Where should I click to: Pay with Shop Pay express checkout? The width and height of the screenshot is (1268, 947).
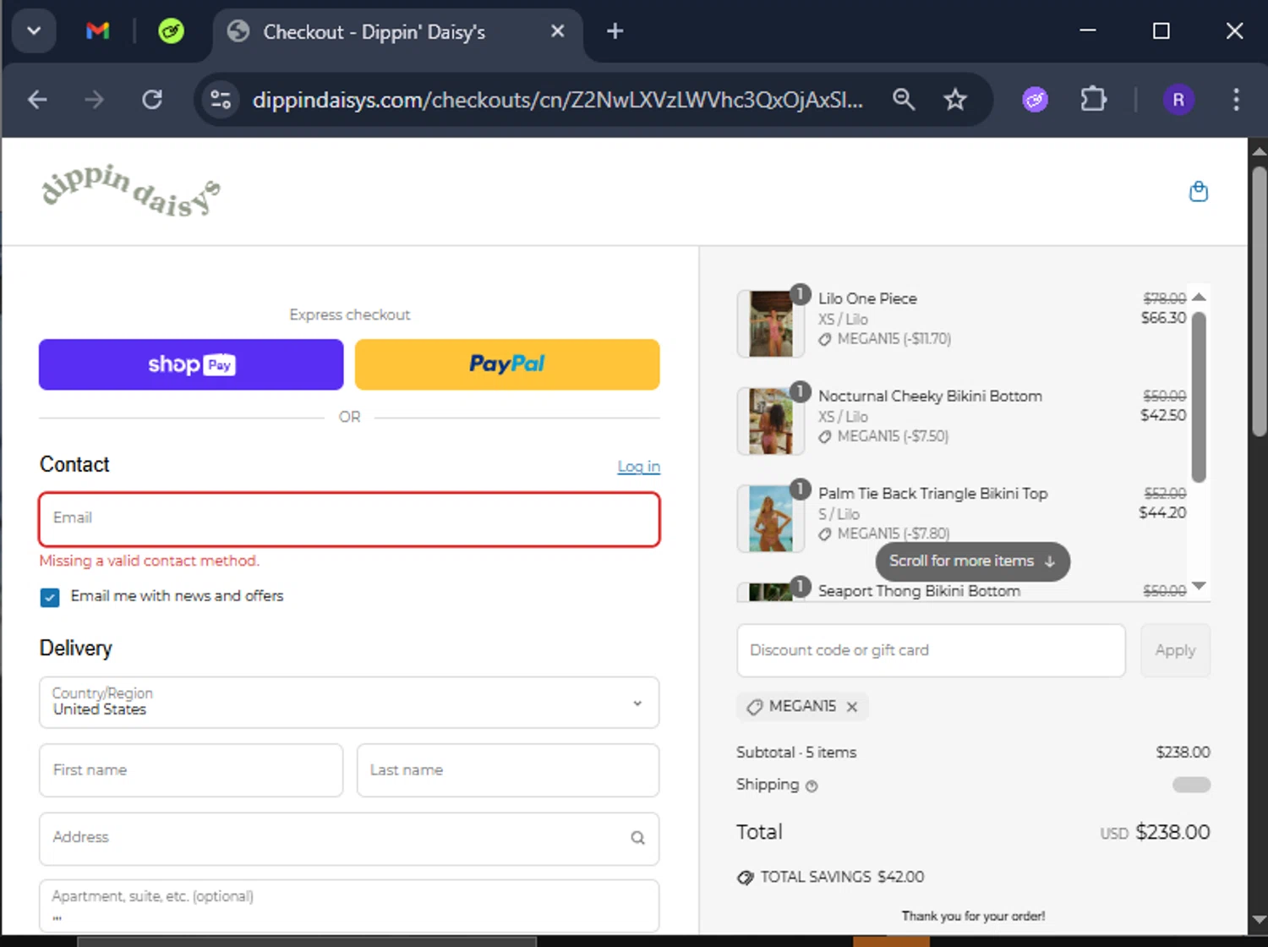(x=191, y=364)
